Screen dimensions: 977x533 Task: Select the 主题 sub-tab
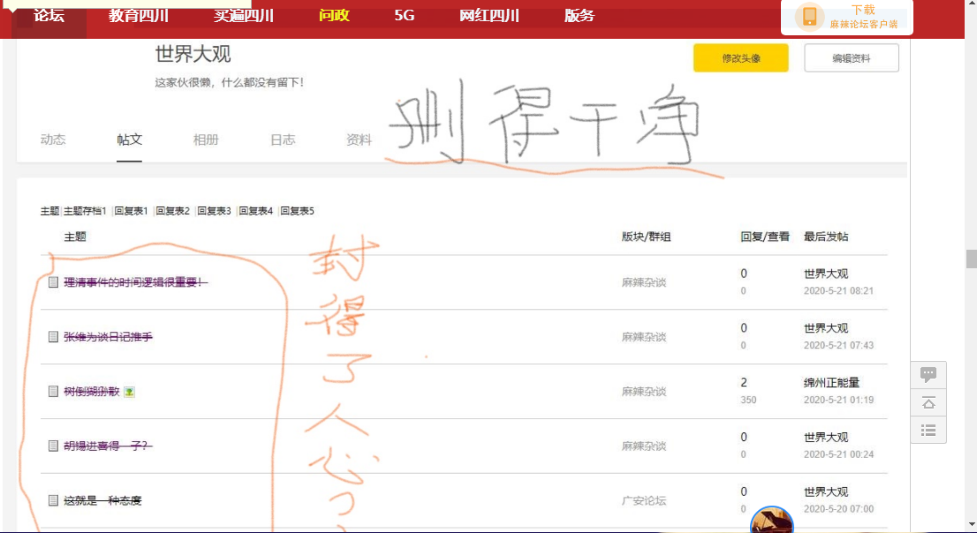tap(49, 211)
